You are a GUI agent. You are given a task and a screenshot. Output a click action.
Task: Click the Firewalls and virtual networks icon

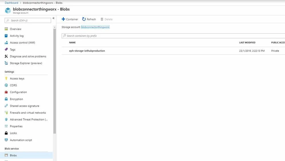click(6, 113)
